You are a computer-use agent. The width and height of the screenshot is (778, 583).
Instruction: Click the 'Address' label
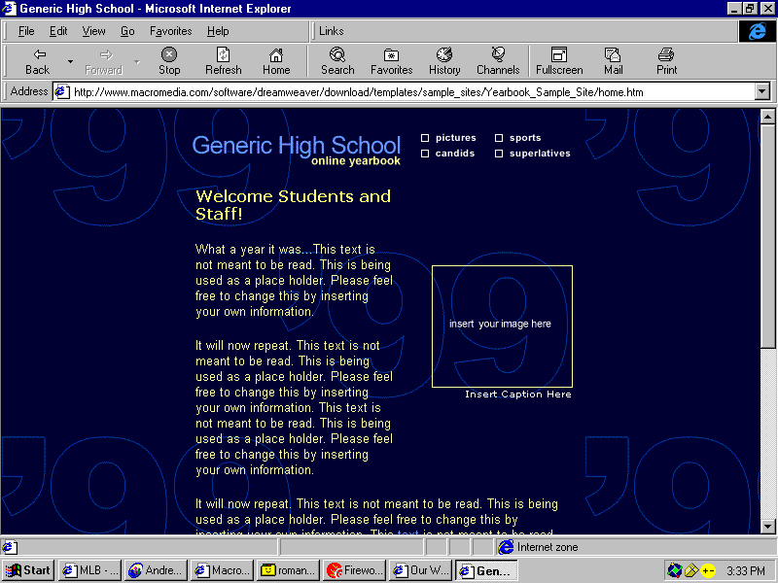click(29, 91)
